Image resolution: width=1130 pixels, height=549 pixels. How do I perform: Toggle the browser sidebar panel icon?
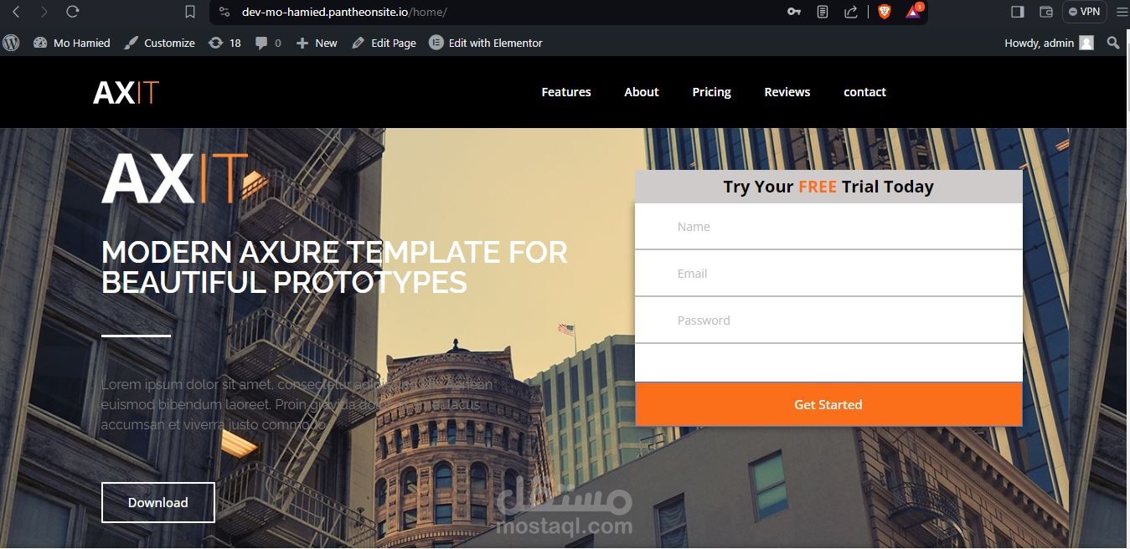[1018, 12]
